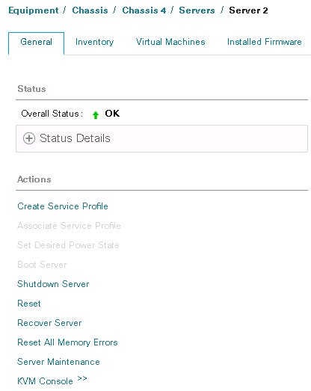Screen dimensions: 311x391
Task: Open the Installed Firmware tab
Action: [265, 42]
